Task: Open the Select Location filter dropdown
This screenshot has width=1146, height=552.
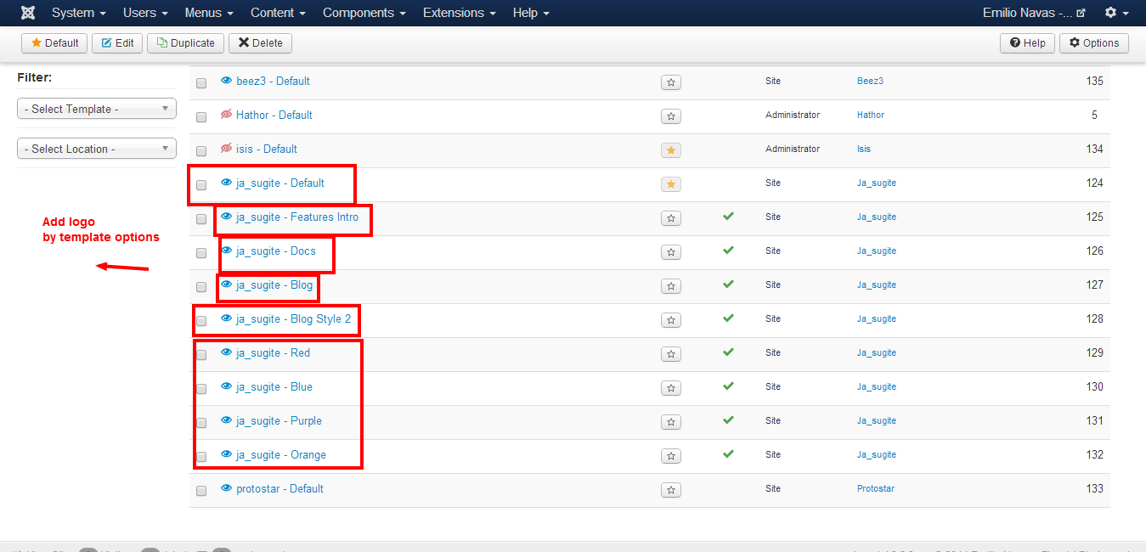Action: 97,149
